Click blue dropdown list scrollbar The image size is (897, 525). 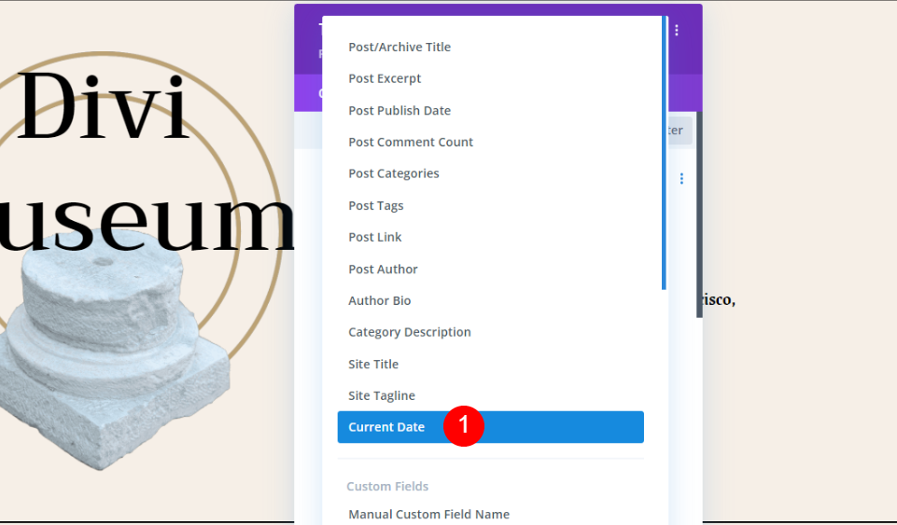point(665,153)
